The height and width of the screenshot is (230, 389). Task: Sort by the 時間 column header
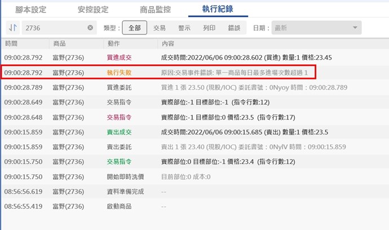(11, 43)
